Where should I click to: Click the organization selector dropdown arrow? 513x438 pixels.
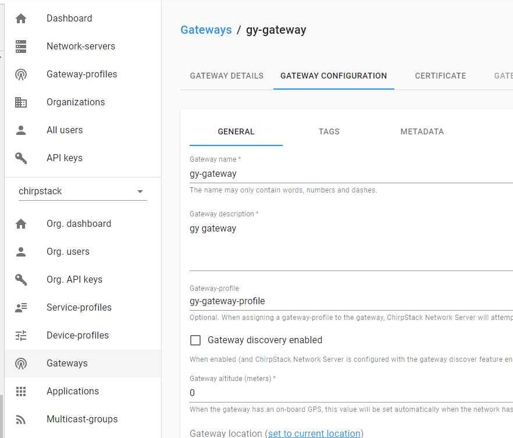pos(140,192)
